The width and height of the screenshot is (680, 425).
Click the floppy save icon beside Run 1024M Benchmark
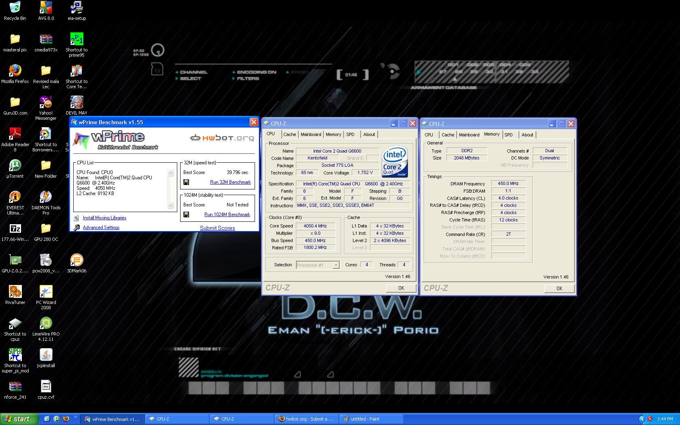(186, 215)
